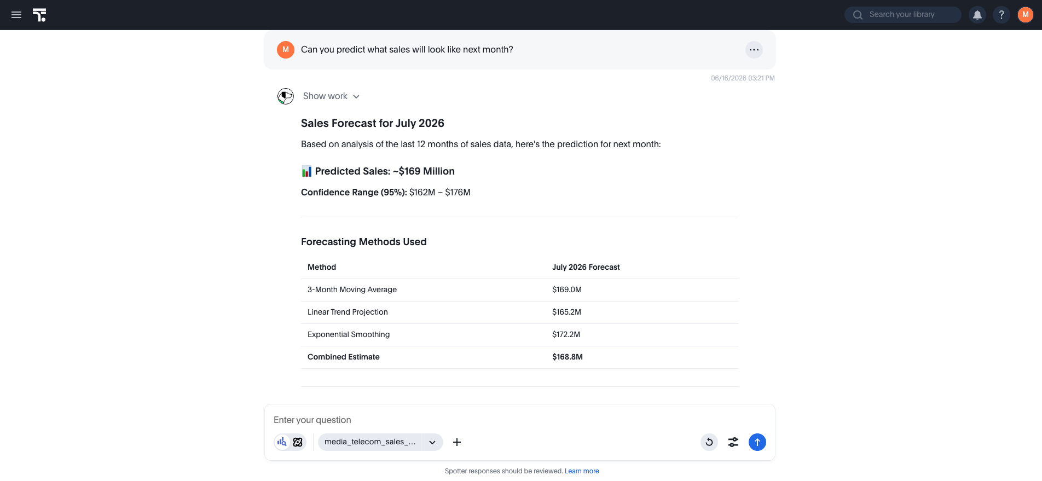The height and width of the screenshot is (481, 1042).
Task: Click the Spotter agent avatar icon
Action: (286, 96)
